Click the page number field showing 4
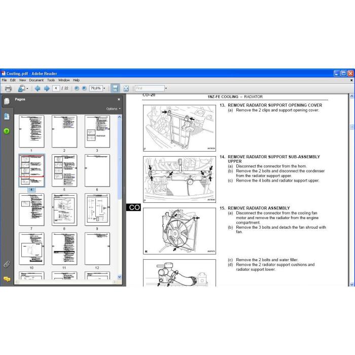 (56, 88)
